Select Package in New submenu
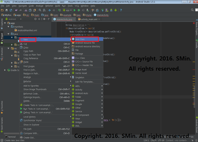The height and width of the screenshot is (142, 198). click(x=87, y=54)
